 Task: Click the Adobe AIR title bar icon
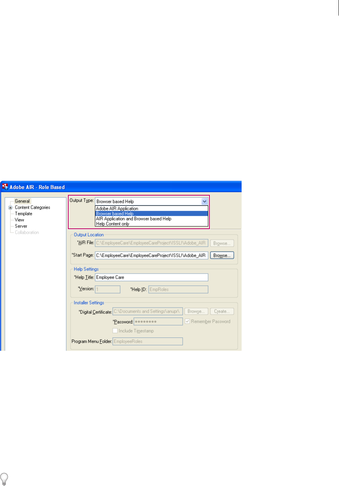pyautogui.click(x=5, y=187)
